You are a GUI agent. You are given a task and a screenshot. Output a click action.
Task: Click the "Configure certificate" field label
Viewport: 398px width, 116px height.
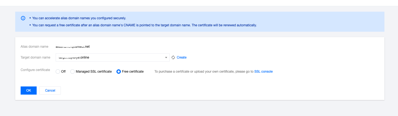[x=35, y=70]
